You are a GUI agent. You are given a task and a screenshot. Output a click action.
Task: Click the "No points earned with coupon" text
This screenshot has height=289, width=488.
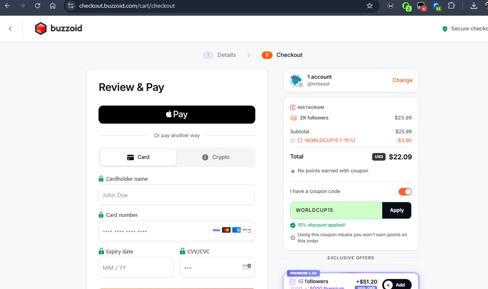pos(333,171)
